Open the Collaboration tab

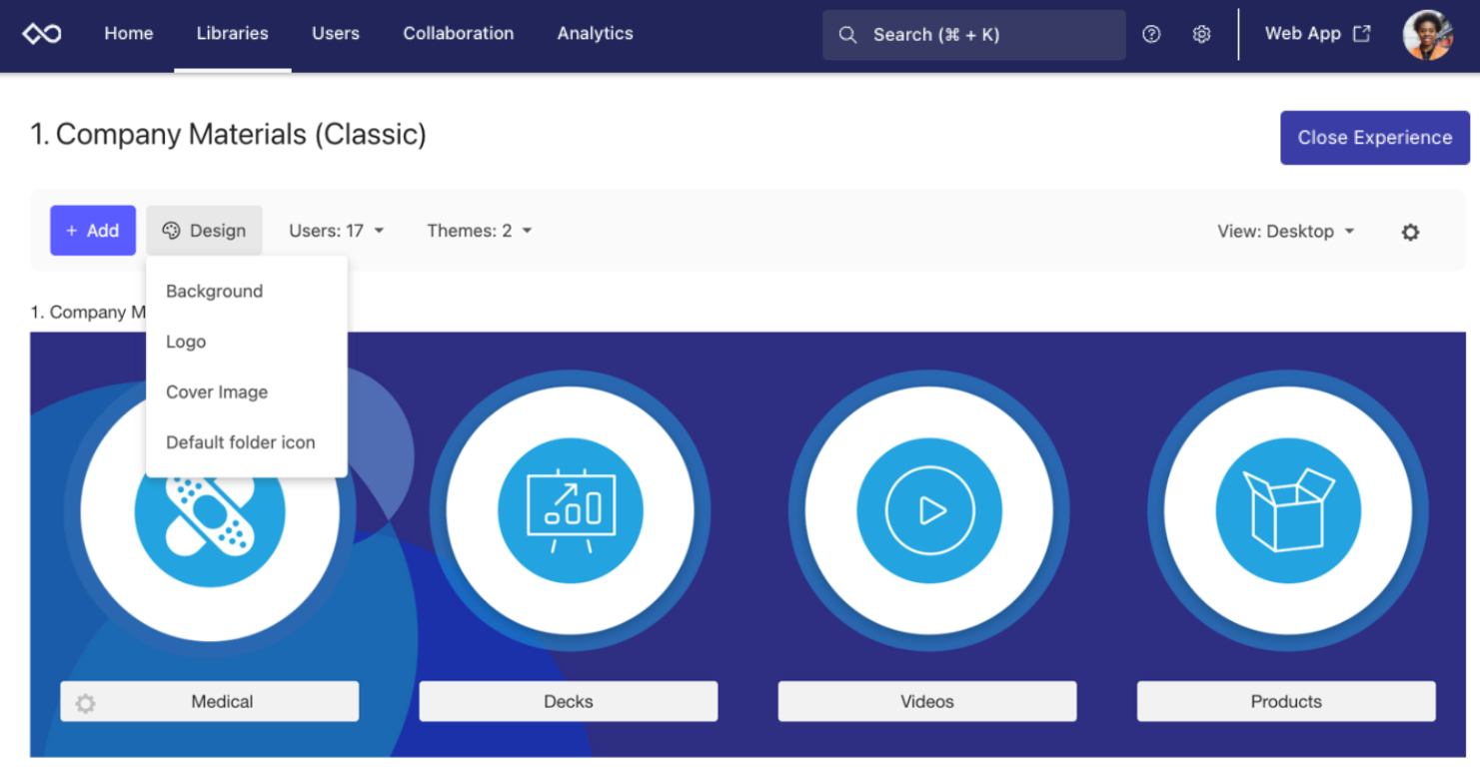[459, 33]
